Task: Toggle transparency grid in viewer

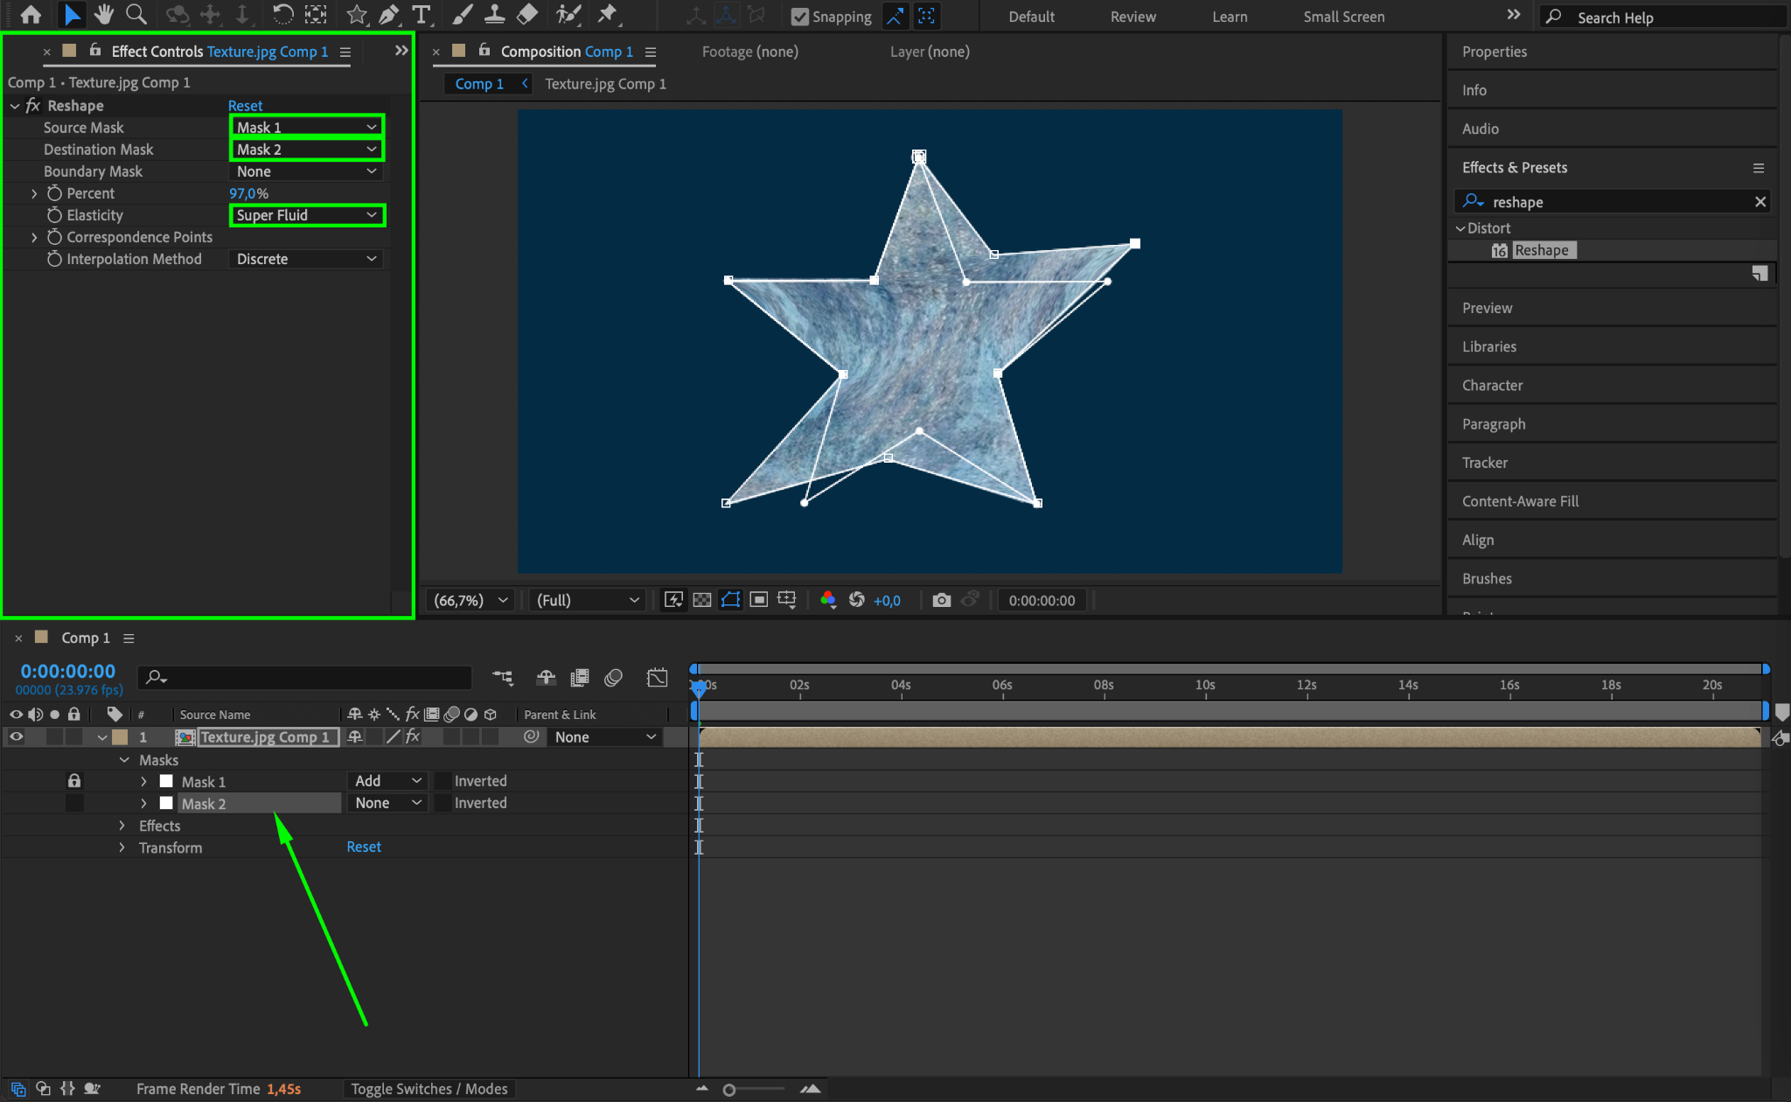Action: pos(701,600)
